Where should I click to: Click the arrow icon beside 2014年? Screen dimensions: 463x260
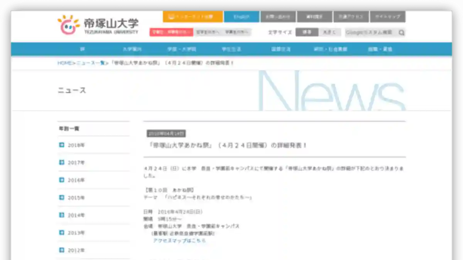[61, 215]
